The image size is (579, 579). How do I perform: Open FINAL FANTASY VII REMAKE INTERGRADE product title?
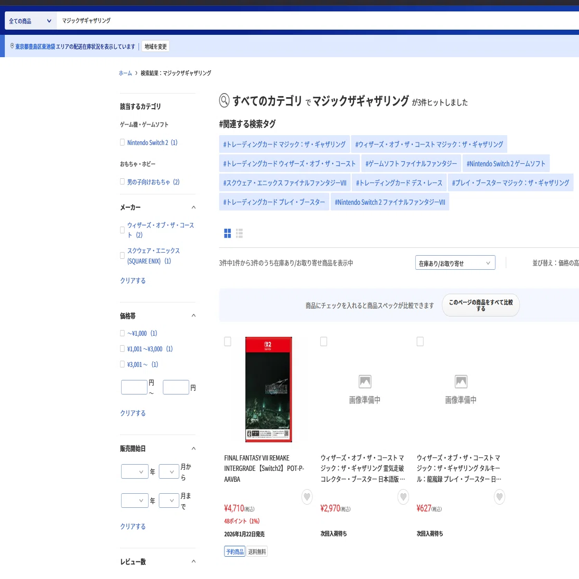tap(264, 468)
